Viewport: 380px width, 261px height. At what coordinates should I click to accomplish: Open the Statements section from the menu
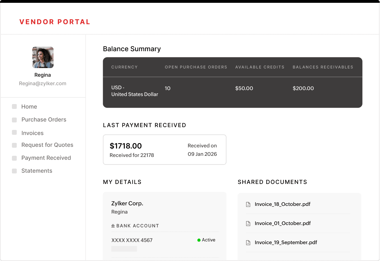37,171
